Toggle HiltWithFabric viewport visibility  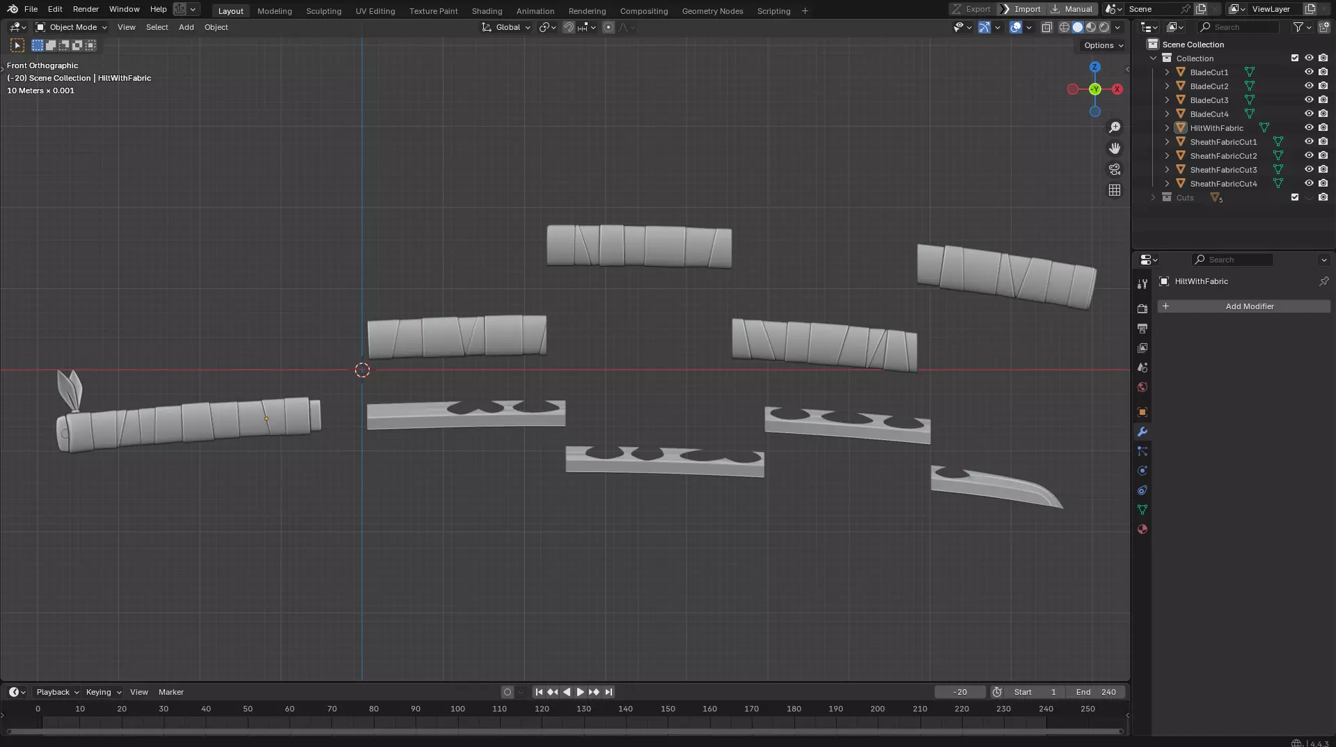click(1309, 127)
